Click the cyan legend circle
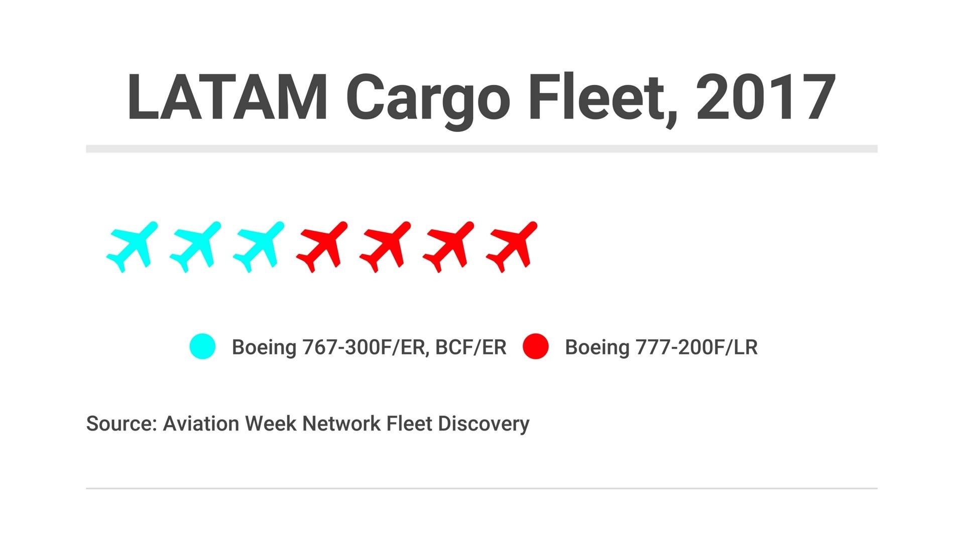Screen dimensions: 964x542 [202, 346]
